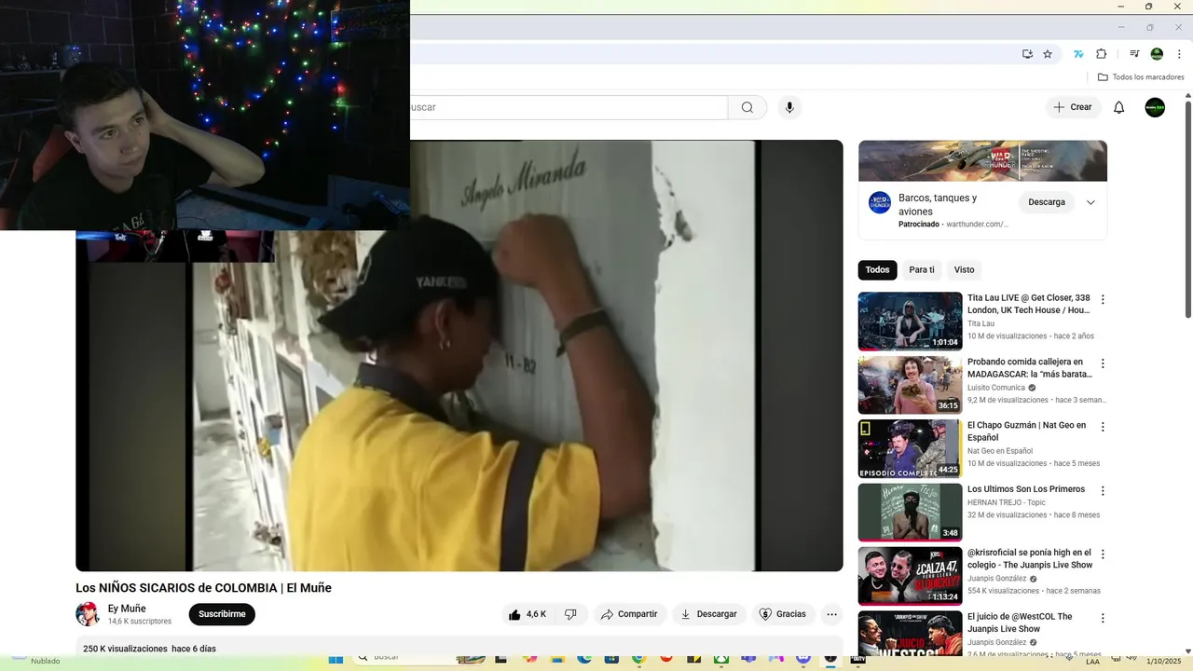Open the taskbar date 1/10/2025
This screenshot has width=1193, height=671.
[x=1162, y=661]
